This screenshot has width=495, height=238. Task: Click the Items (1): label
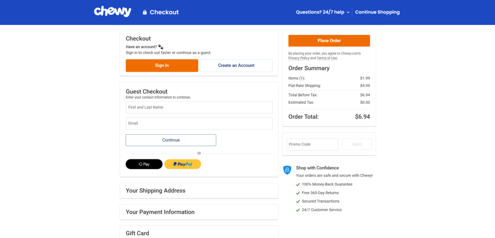(x=297, y=78)
